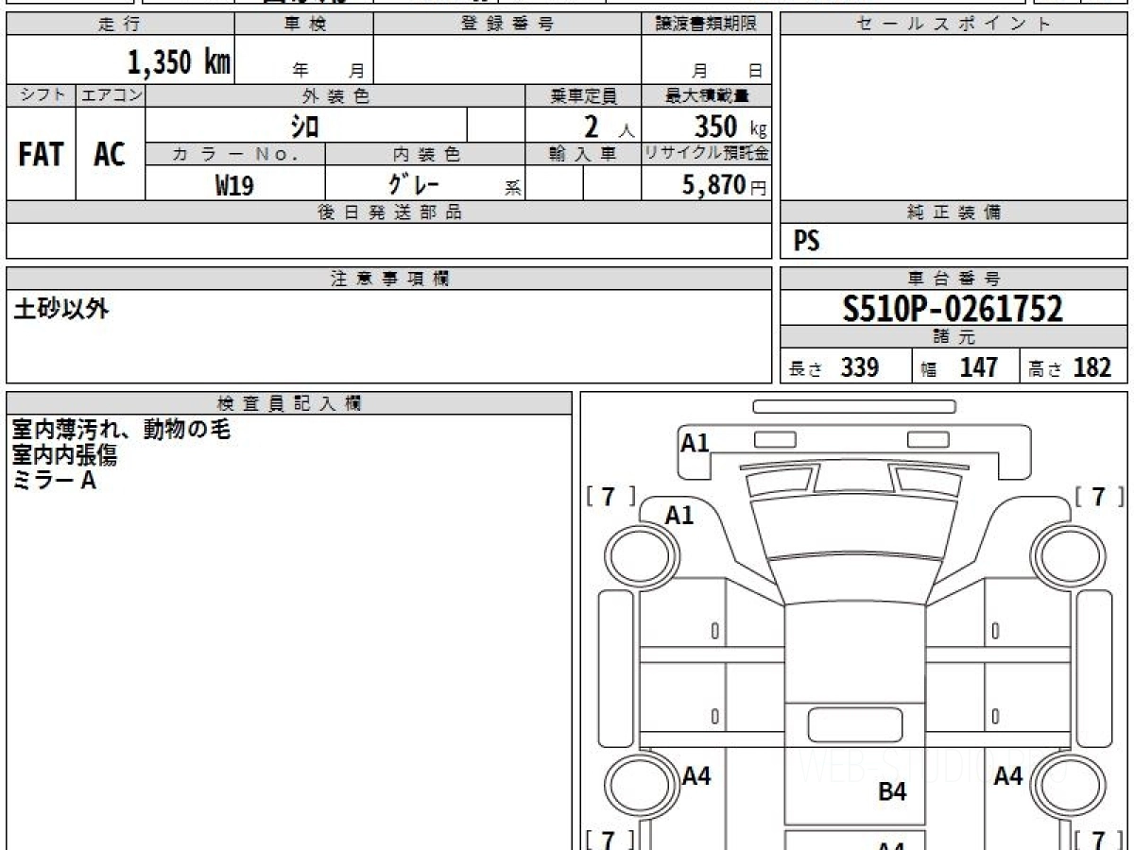Click the 外装色 header
1134x850 pixels.
coord(335,95)
